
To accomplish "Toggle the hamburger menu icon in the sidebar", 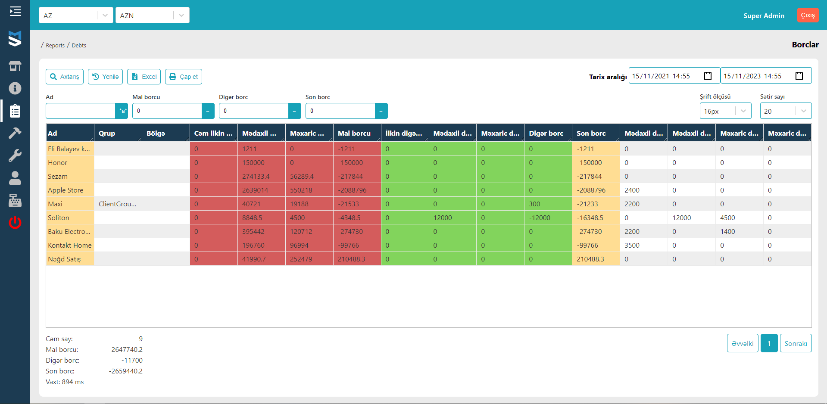I will [x=15, y=11].
